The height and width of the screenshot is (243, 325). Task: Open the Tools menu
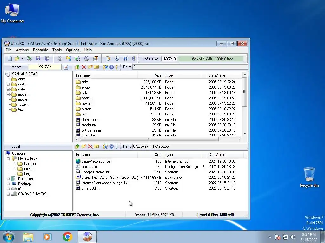57,50
